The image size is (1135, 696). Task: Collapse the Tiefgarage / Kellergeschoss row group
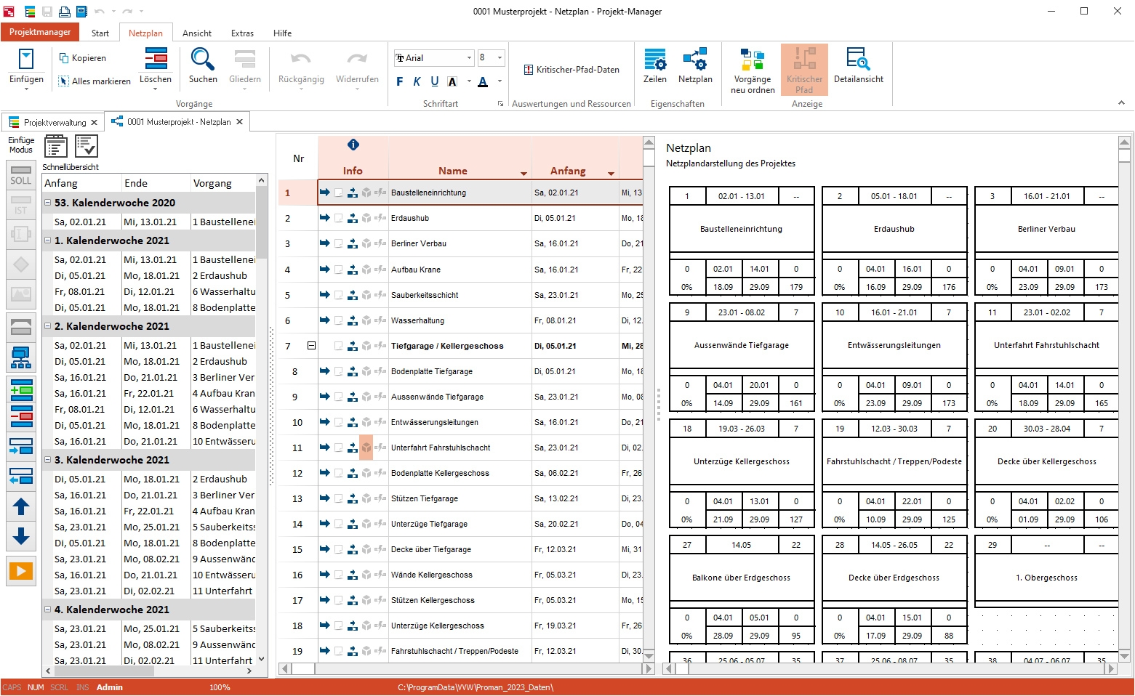pyautogui.click(x=311, y=346)
